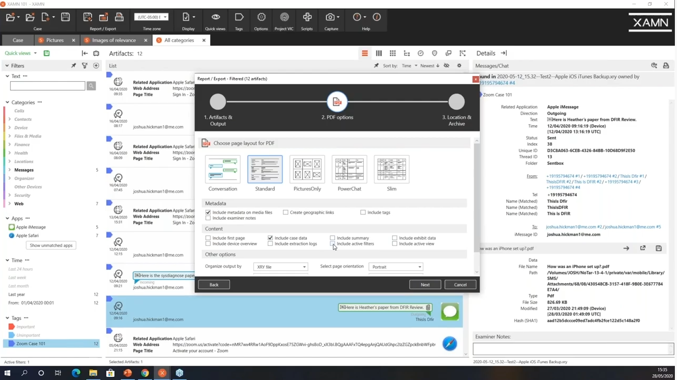Enable the Include summary checkbox
The image size is (677, 380).
333,238
